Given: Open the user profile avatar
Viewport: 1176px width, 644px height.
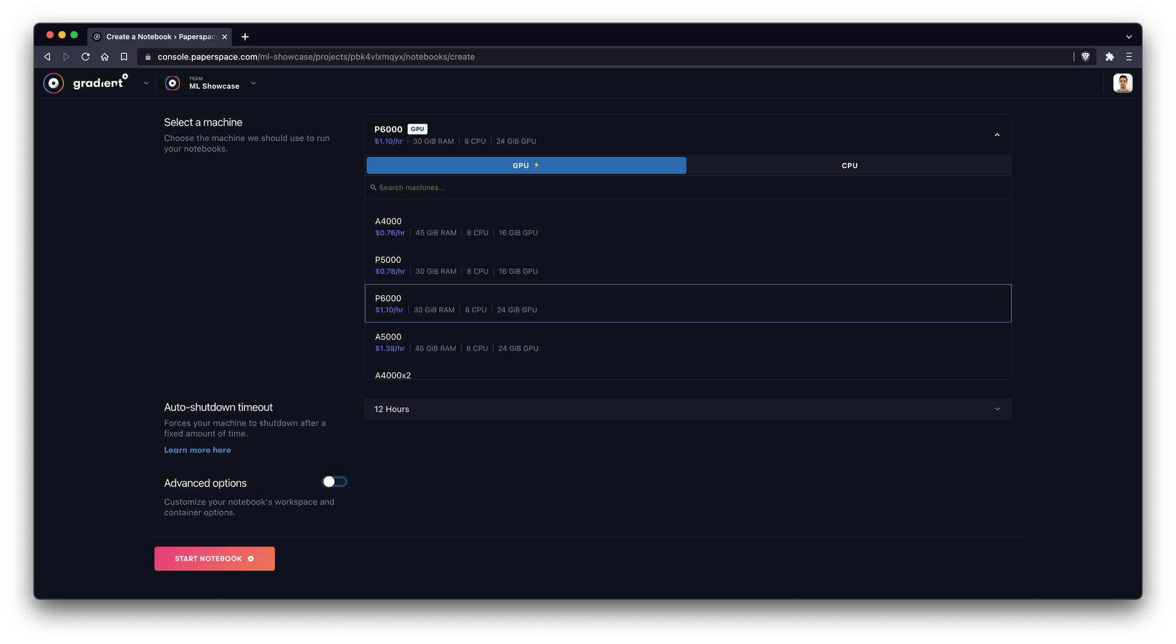Looking at the screenshot, I should (x=1122, y=83).
